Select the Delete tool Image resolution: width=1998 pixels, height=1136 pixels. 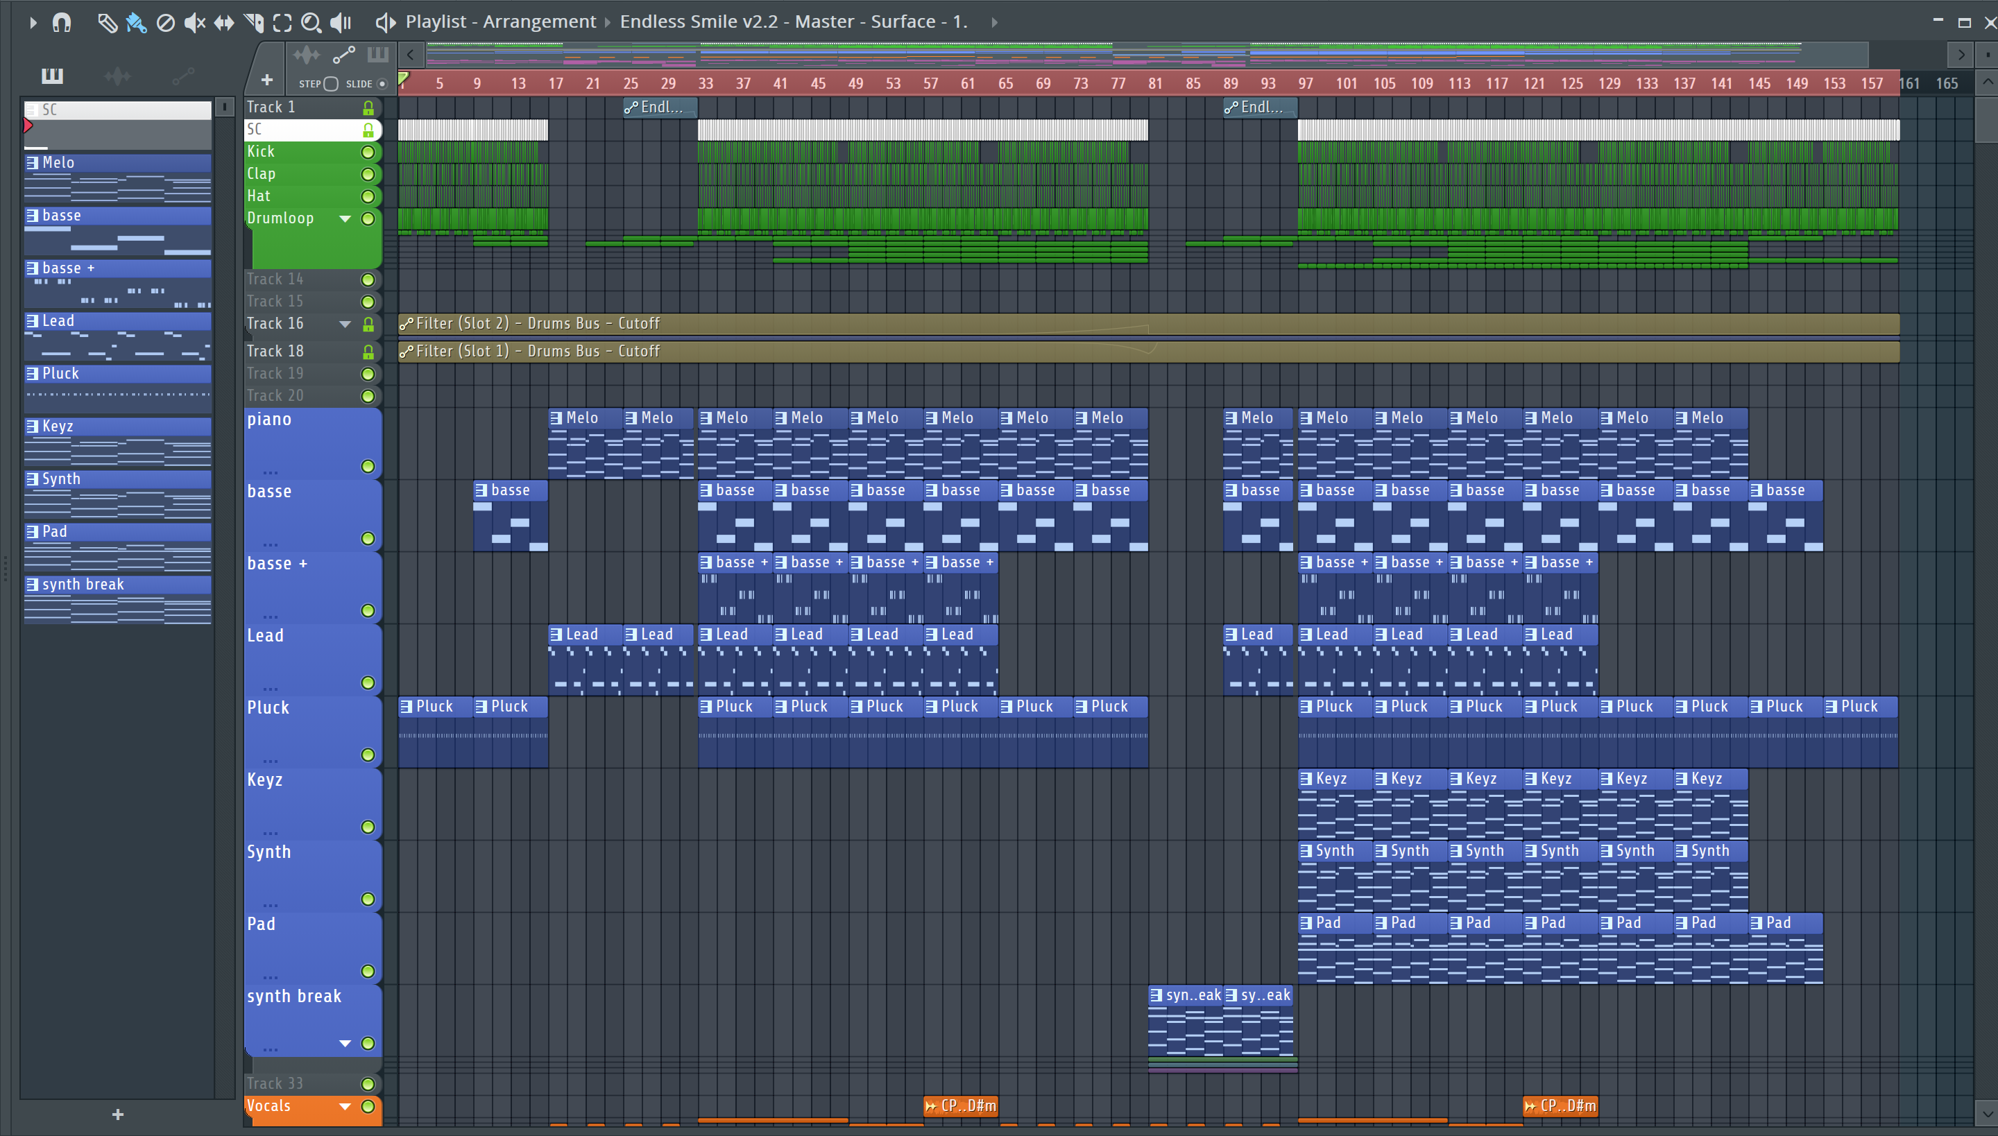(x=165, y=23)
